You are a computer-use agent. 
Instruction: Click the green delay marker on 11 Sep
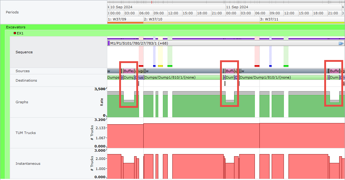click(286, 66)
